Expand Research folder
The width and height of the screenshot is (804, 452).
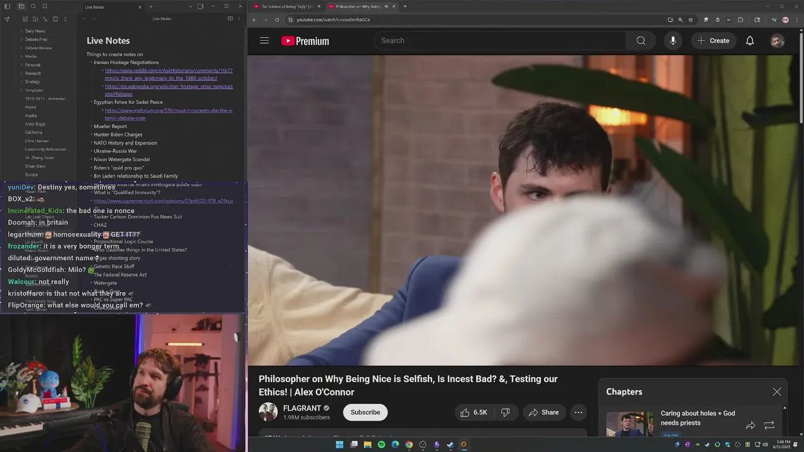click(x=33, y=73)
